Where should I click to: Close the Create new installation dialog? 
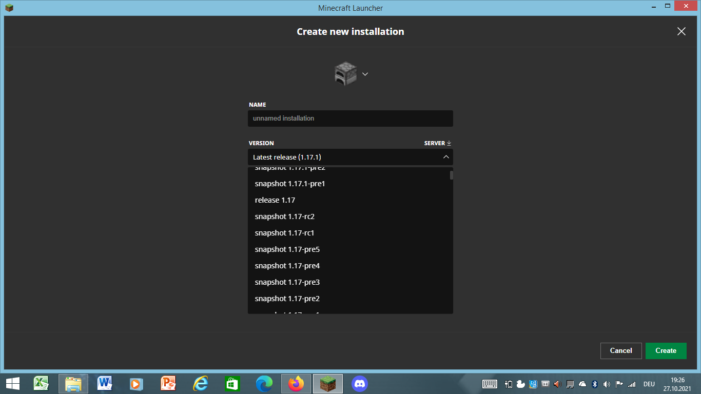(681, 31)
